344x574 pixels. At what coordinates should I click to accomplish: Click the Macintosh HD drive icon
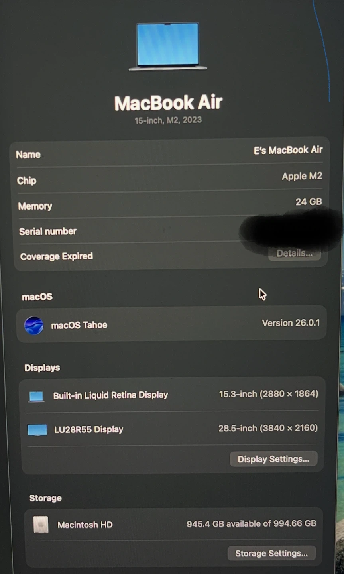pyautogui.click(x=41, y=525)
